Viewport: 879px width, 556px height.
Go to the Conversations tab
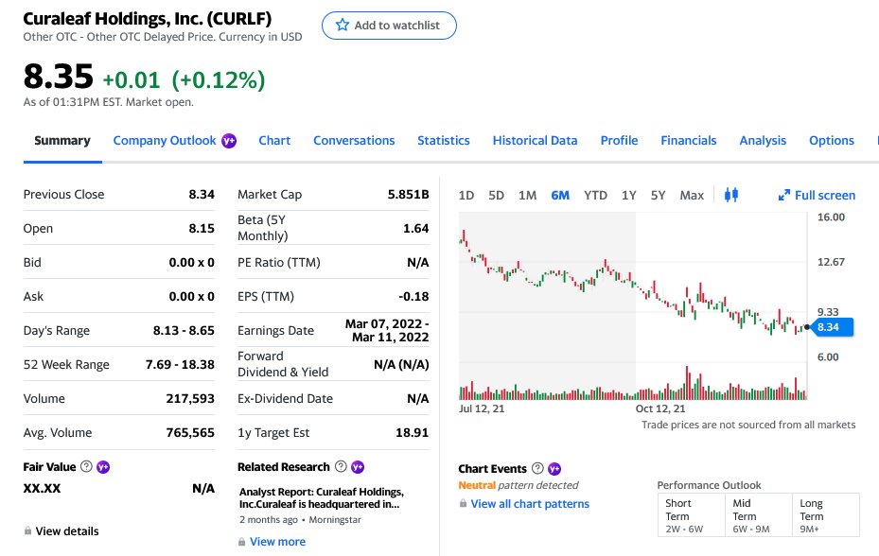[x=354, y=141]
